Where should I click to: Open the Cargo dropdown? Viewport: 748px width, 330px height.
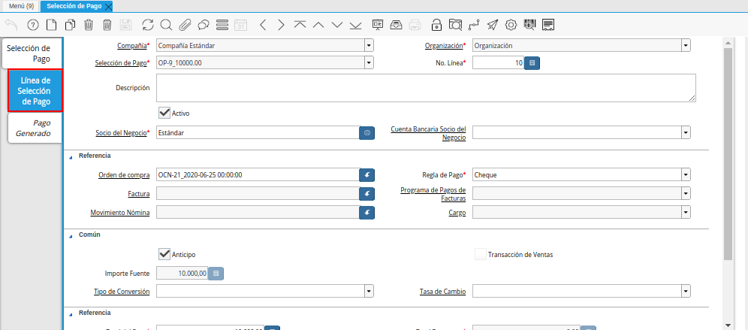(x=686, y=212)
